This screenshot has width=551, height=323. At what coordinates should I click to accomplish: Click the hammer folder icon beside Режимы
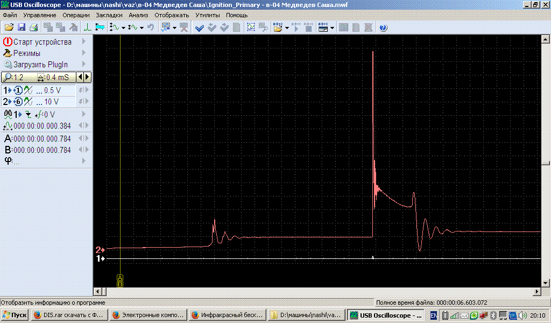click(x=8, y=53)
